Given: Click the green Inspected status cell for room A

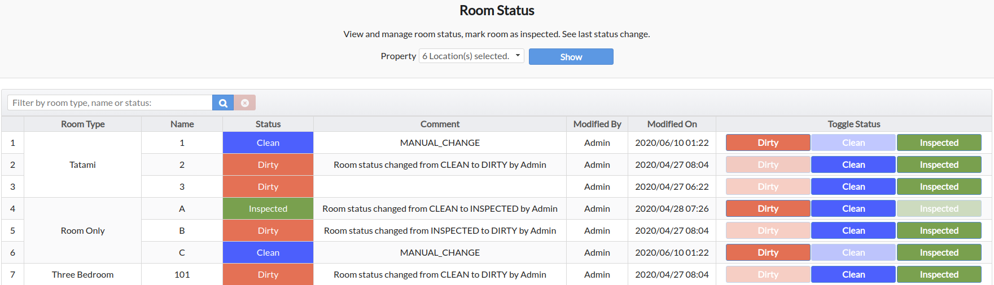Looking at the screenshot, I should [268, 209].
